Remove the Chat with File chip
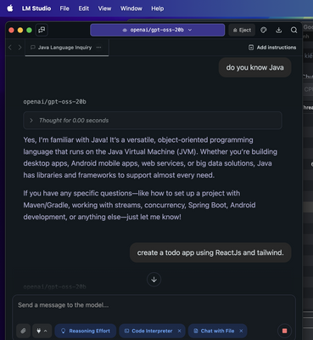 pos(241,331)
